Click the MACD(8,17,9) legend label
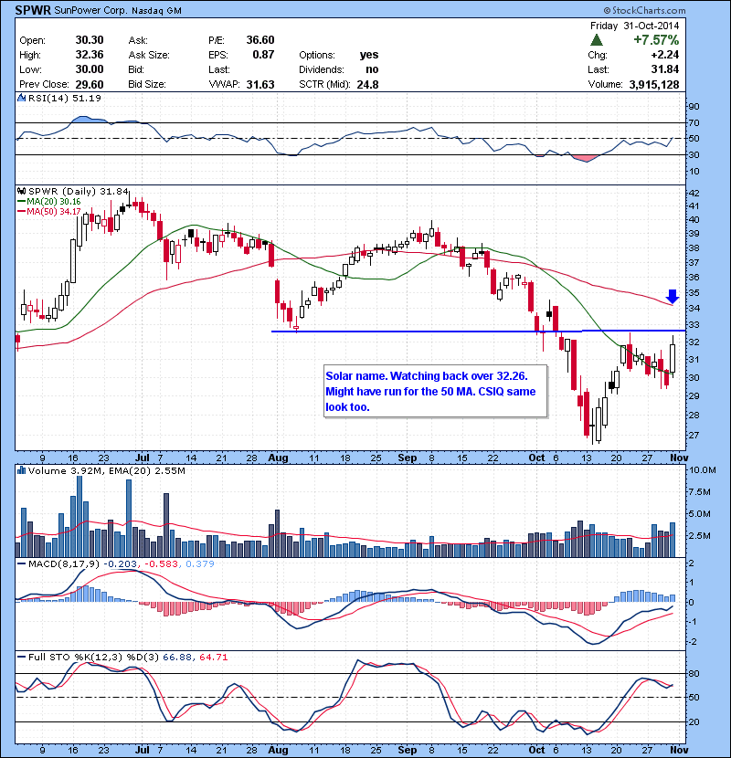This screenshot has width=731, height=758. tap(64, 564)
